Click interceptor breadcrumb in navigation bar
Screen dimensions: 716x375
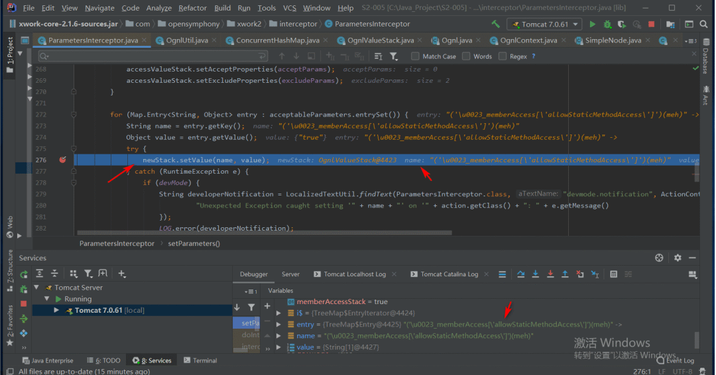pos(298,24)
